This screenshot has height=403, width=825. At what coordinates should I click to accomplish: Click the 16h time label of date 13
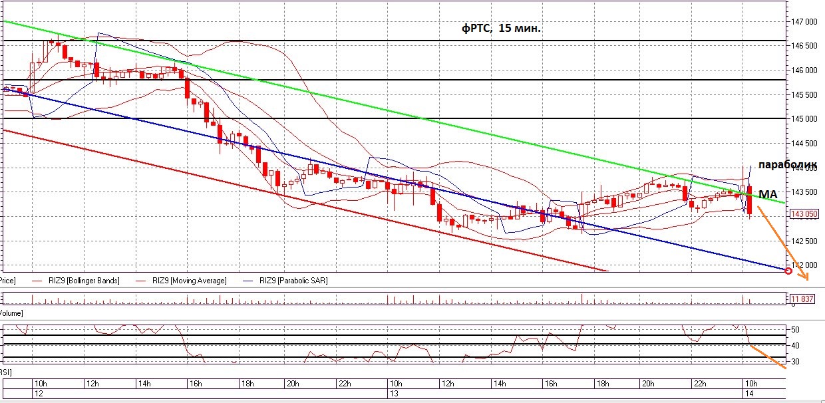(x=550, y=384)
